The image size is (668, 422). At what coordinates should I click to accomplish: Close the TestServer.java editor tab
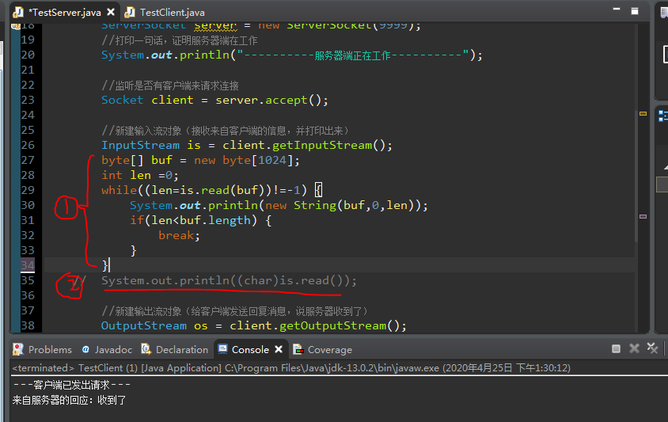tap(111, 12)
